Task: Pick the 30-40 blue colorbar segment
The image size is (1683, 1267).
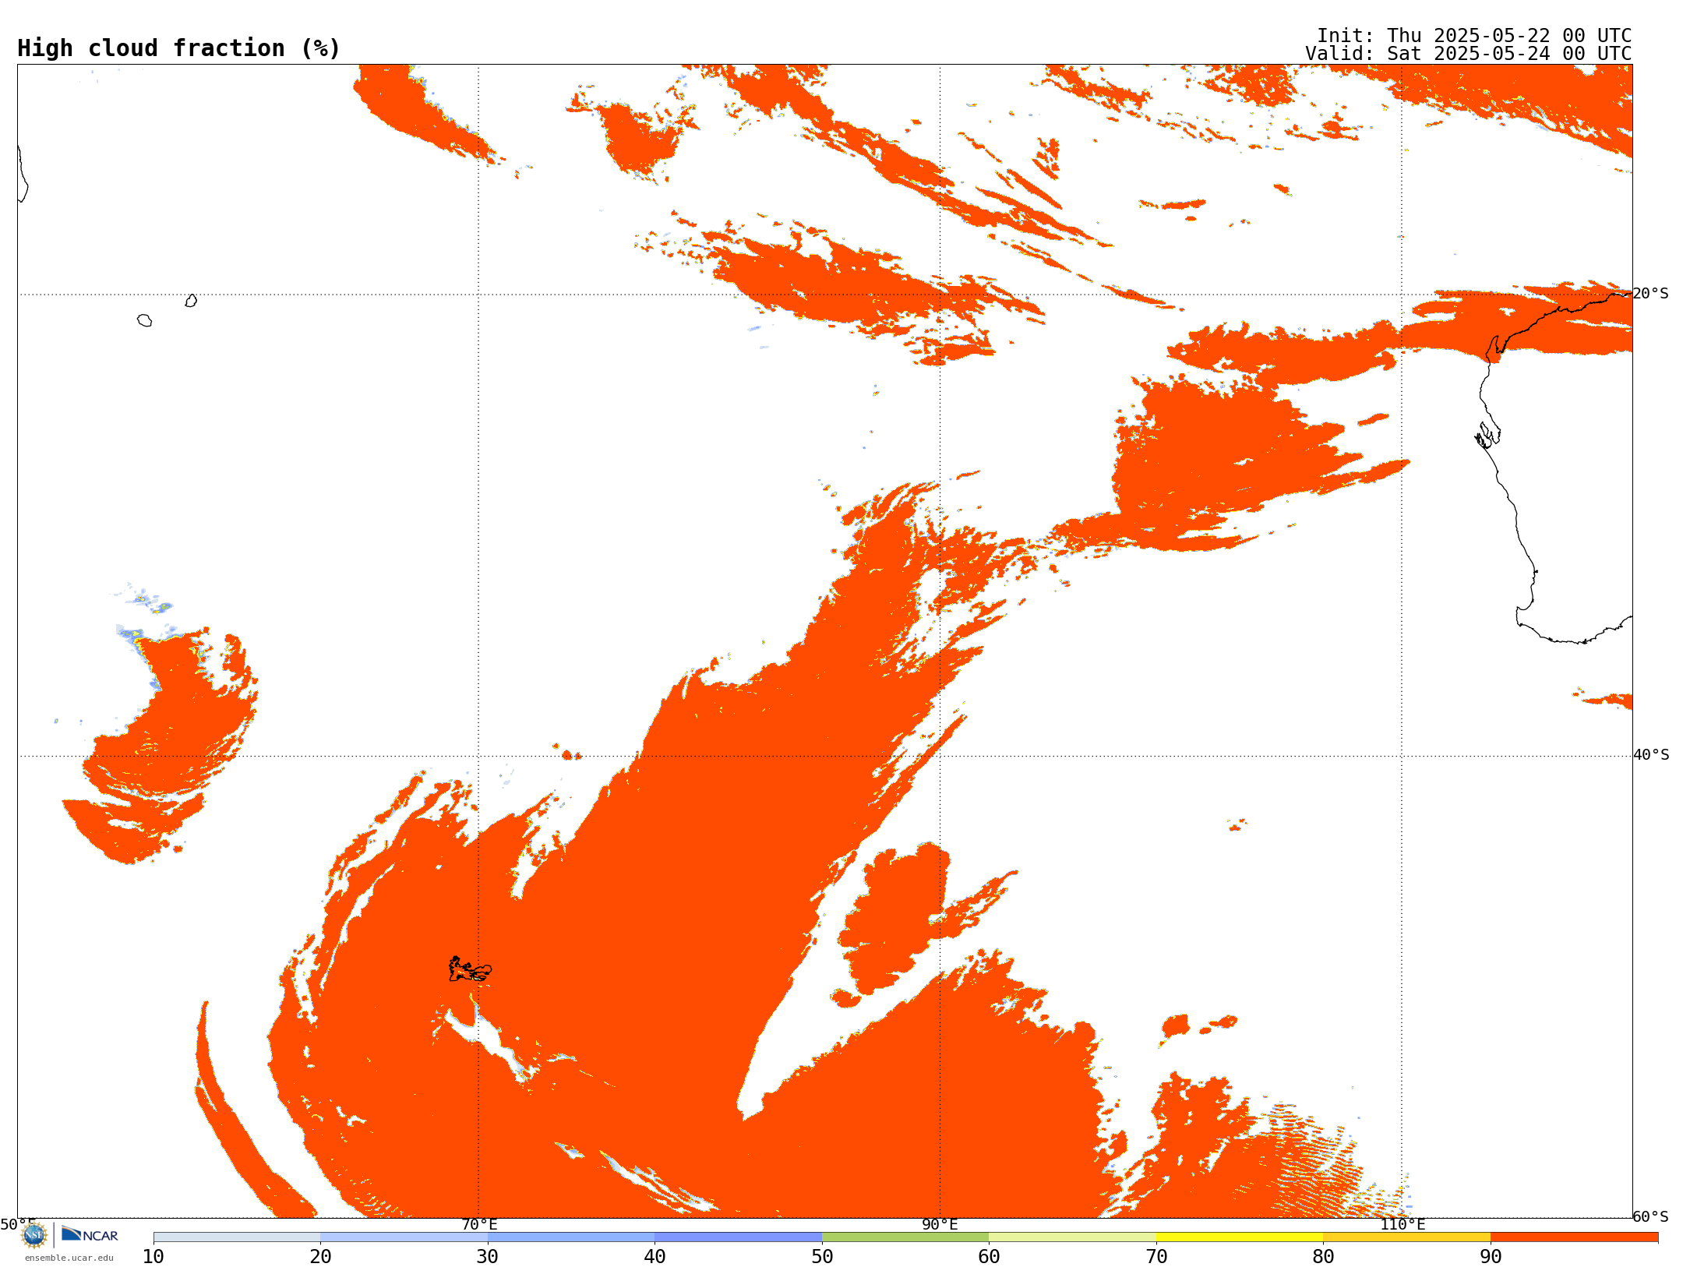Action: [571, 1237]
